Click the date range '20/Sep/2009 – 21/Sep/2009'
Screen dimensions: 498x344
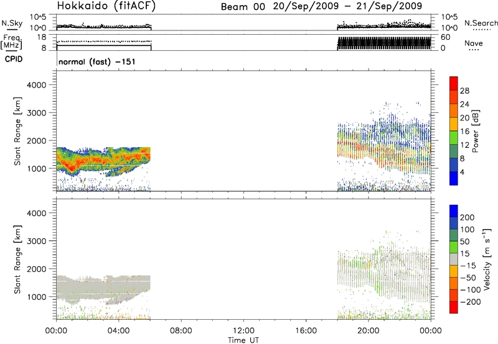click(347, 6)
